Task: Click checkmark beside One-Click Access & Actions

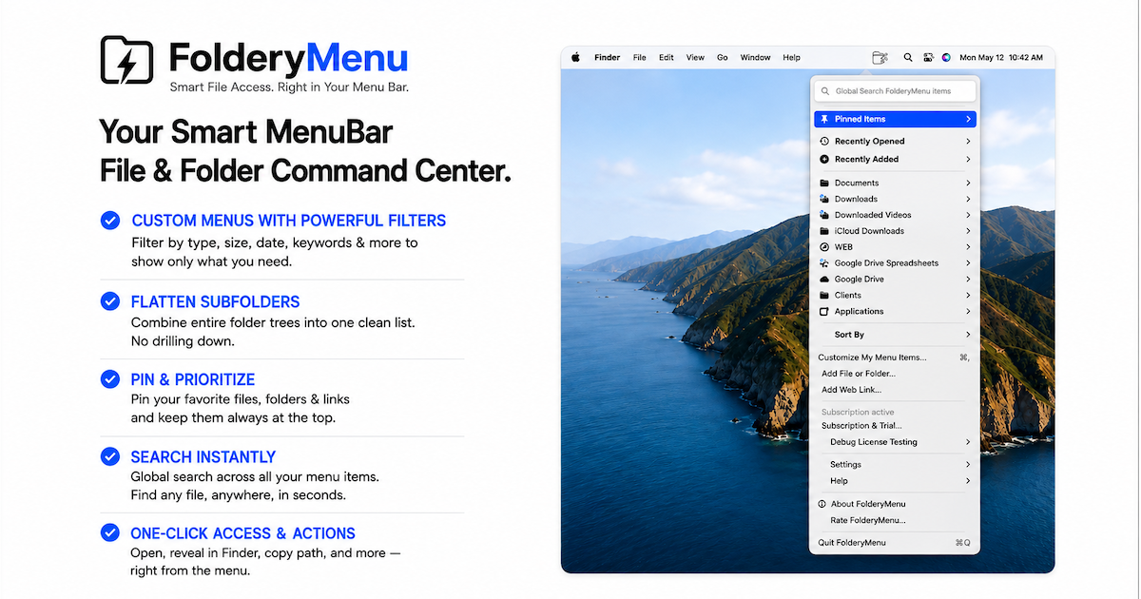Action: pyautogui.click(x=110, y=532)
